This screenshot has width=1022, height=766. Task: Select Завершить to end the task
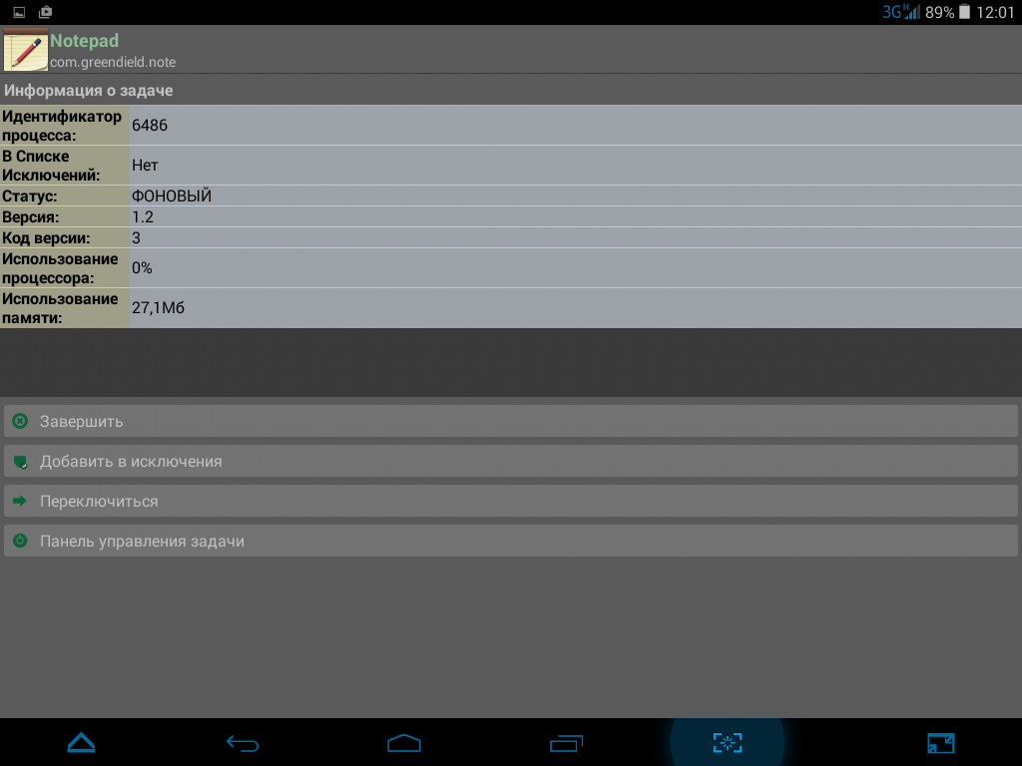click(x=511, y=422)
